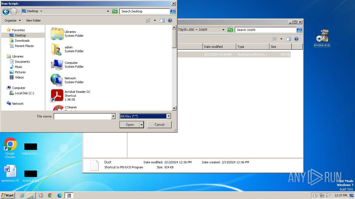Click the volume icon in system tray
355x199 pixels.
pos(315,195)
